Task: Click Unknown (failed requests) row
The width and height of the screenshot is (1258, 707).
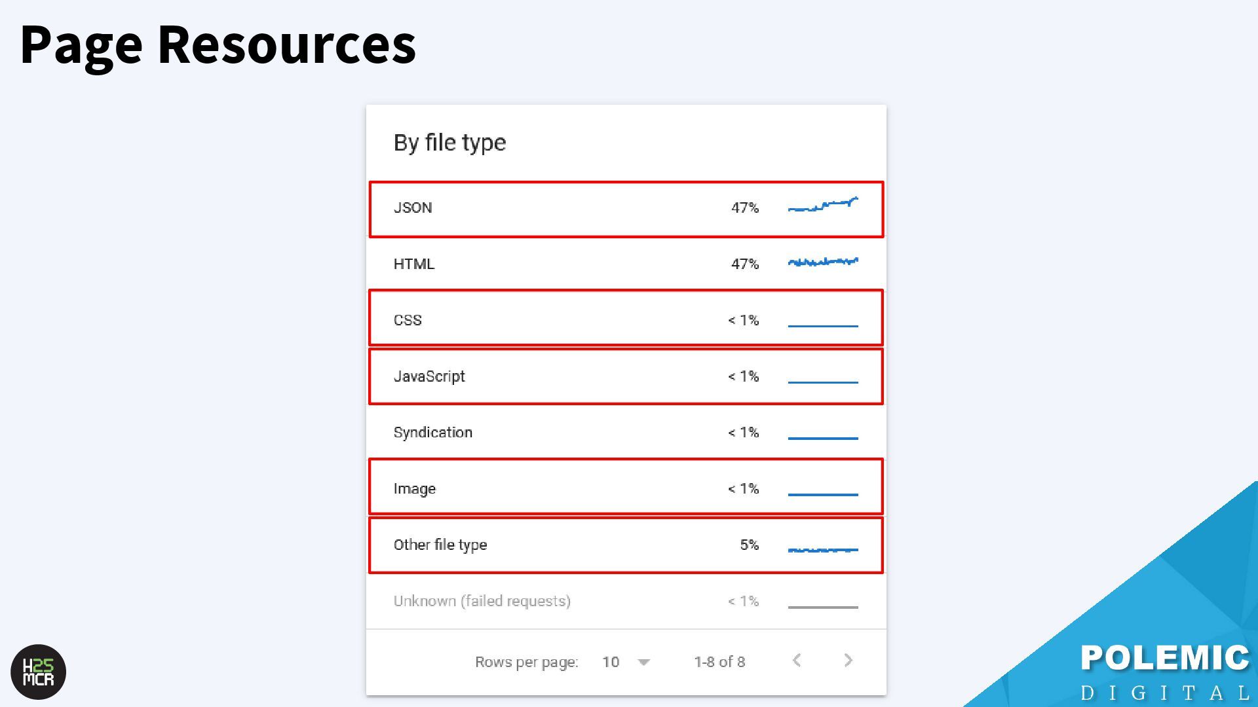Action: [482, 601]
